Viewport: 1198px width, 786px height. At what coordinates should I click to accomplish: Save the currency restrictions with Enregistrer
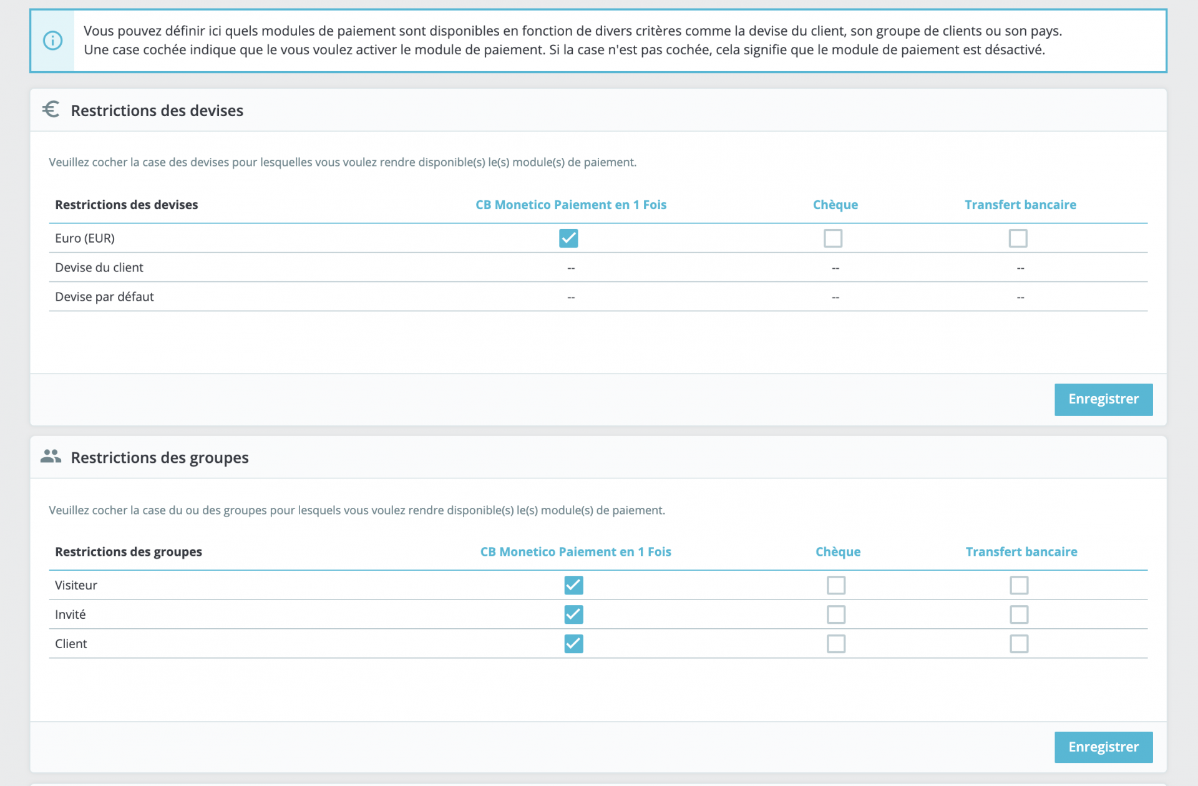click(x=1103, y=399)
